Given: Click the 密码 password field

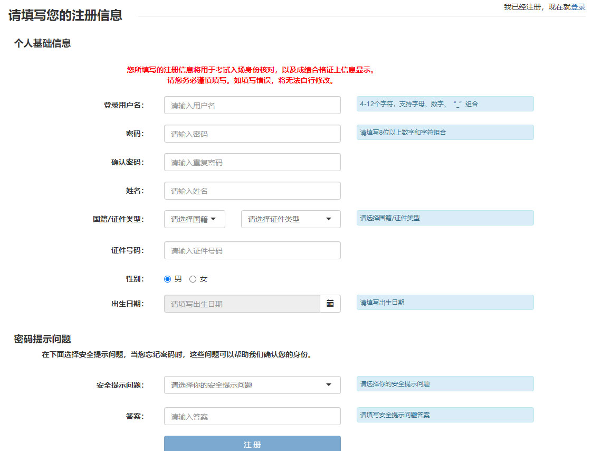Looking at the screenshot, I should pos(252,134).
